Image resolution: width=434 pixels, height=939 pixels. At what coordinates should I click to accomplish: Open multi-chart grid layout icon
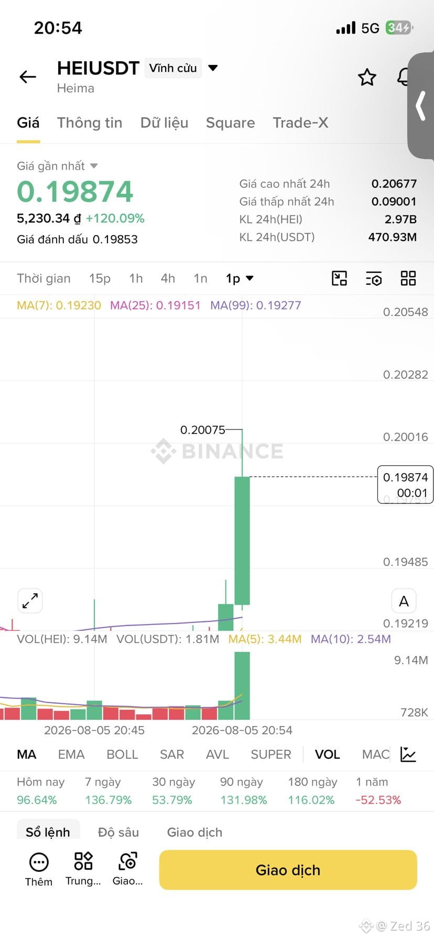(408, 278)
